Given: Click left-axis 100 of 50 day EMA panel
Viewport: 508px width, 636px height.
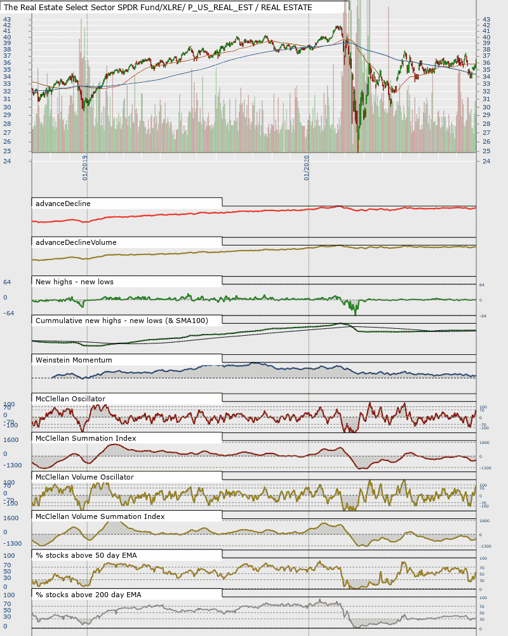Looking at the screenshot, I should pyautogui.click(x=9, y=556).
